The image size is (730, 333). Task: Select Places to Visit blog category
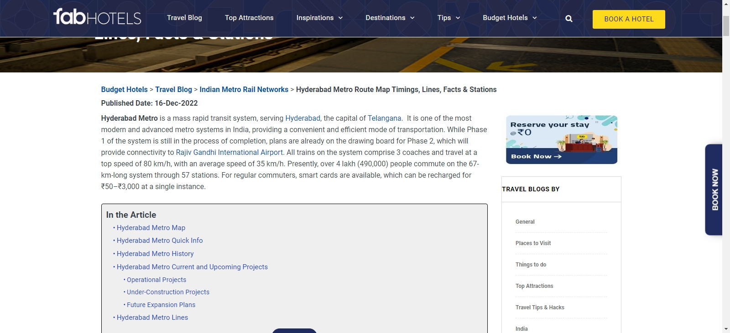pos(533,243)
